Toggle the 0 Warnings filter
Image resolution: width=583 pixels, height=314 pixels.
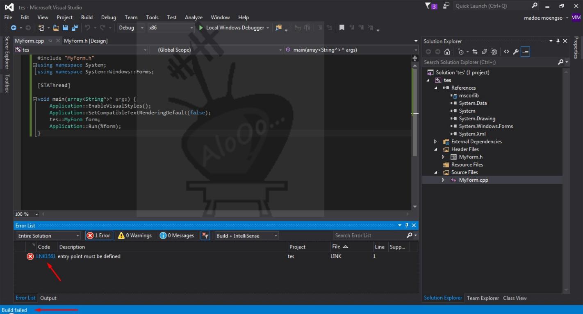(x=135, y=235)
